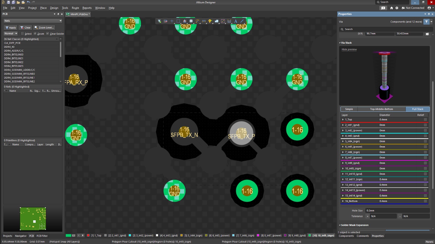This screenshot has width=435, height=244.
Task: Expand the 5_int4_(sign) layer row
Action: coord(343,141)
